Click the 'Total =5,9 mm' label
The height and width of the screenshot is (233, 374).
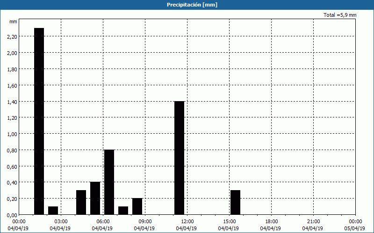[x=340, y=15]
